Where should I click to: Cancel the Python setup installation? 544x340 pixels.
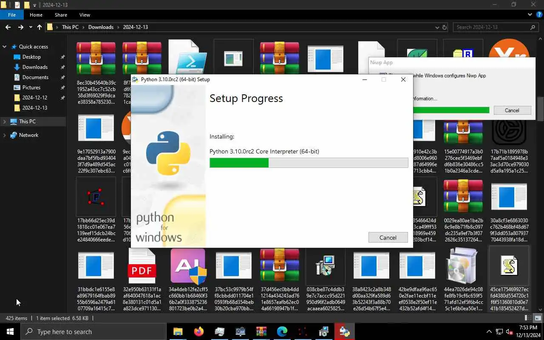coord(388,238)
